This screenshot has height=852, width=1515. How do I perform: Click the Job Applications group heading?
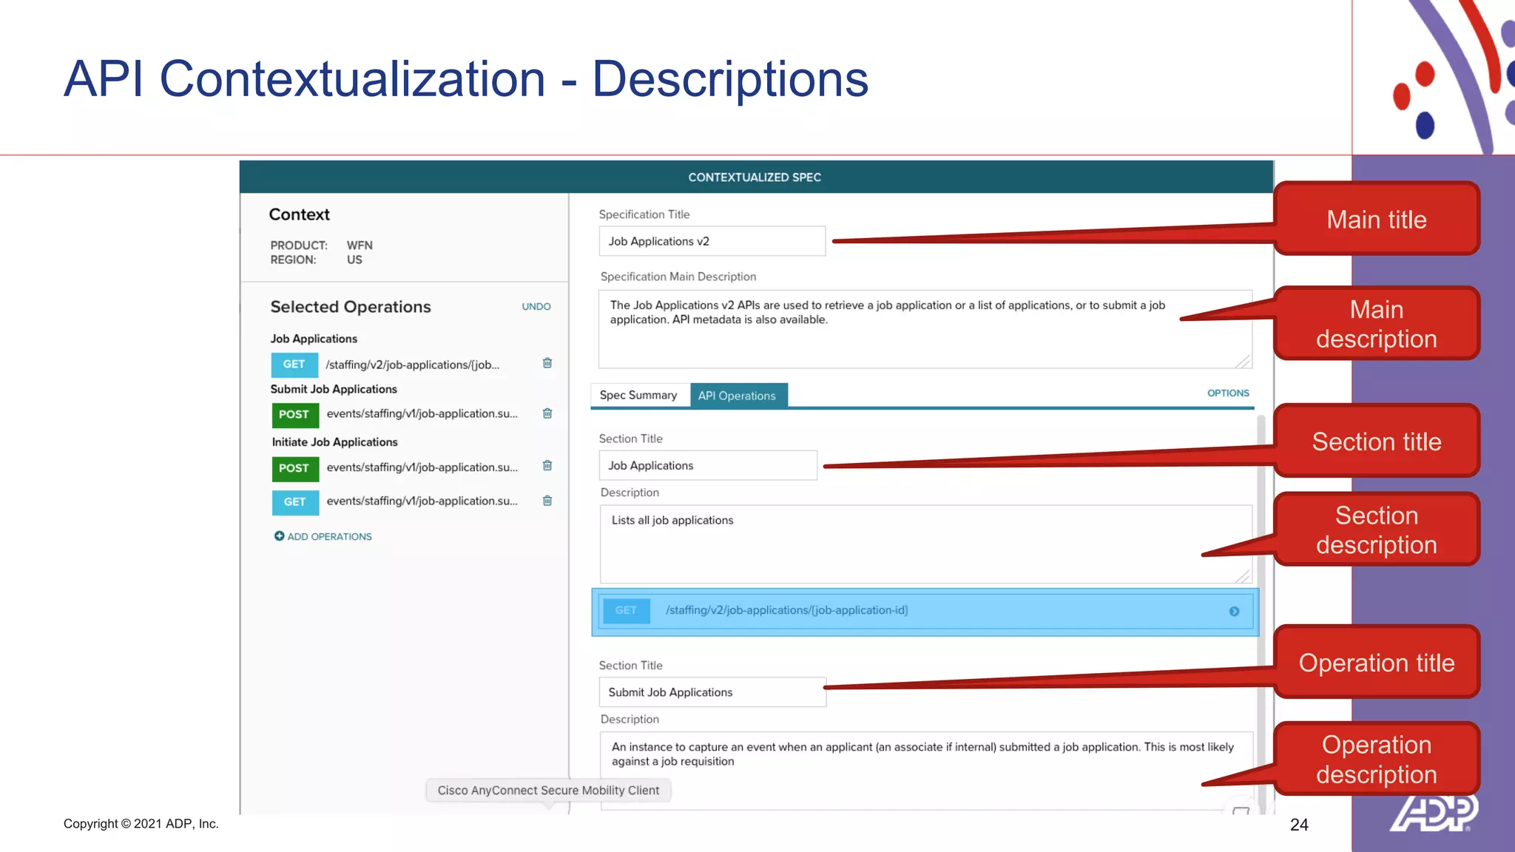314,339
